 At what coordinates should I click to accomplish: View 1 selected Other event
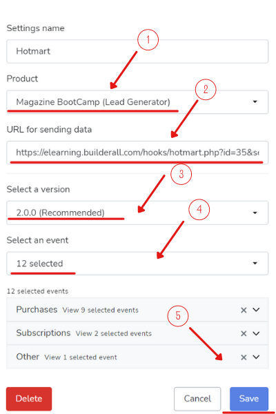click(81, 357)
